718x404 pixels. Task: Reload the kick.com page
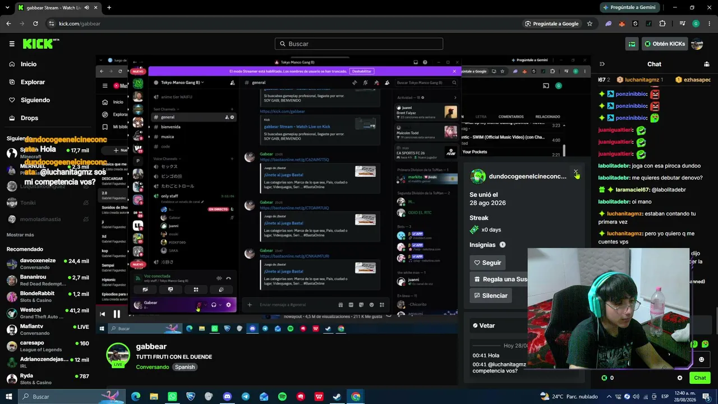35,24
